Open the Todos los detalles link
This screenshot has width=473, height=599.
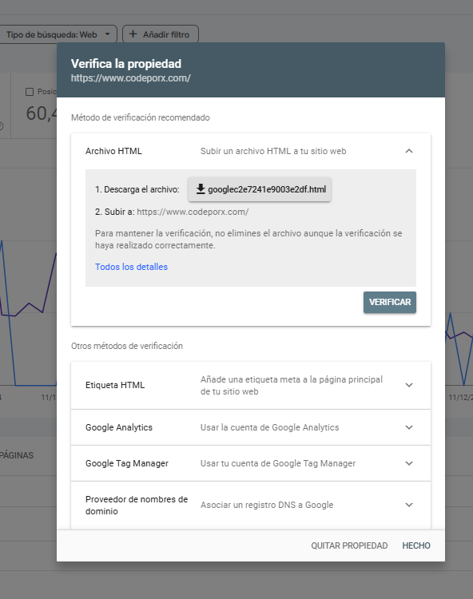click(x=131, y=267)
